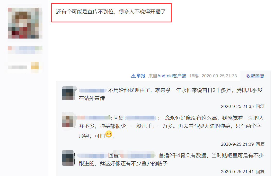
Task: Click the orange badge icon under username
Action: point(34,66)
